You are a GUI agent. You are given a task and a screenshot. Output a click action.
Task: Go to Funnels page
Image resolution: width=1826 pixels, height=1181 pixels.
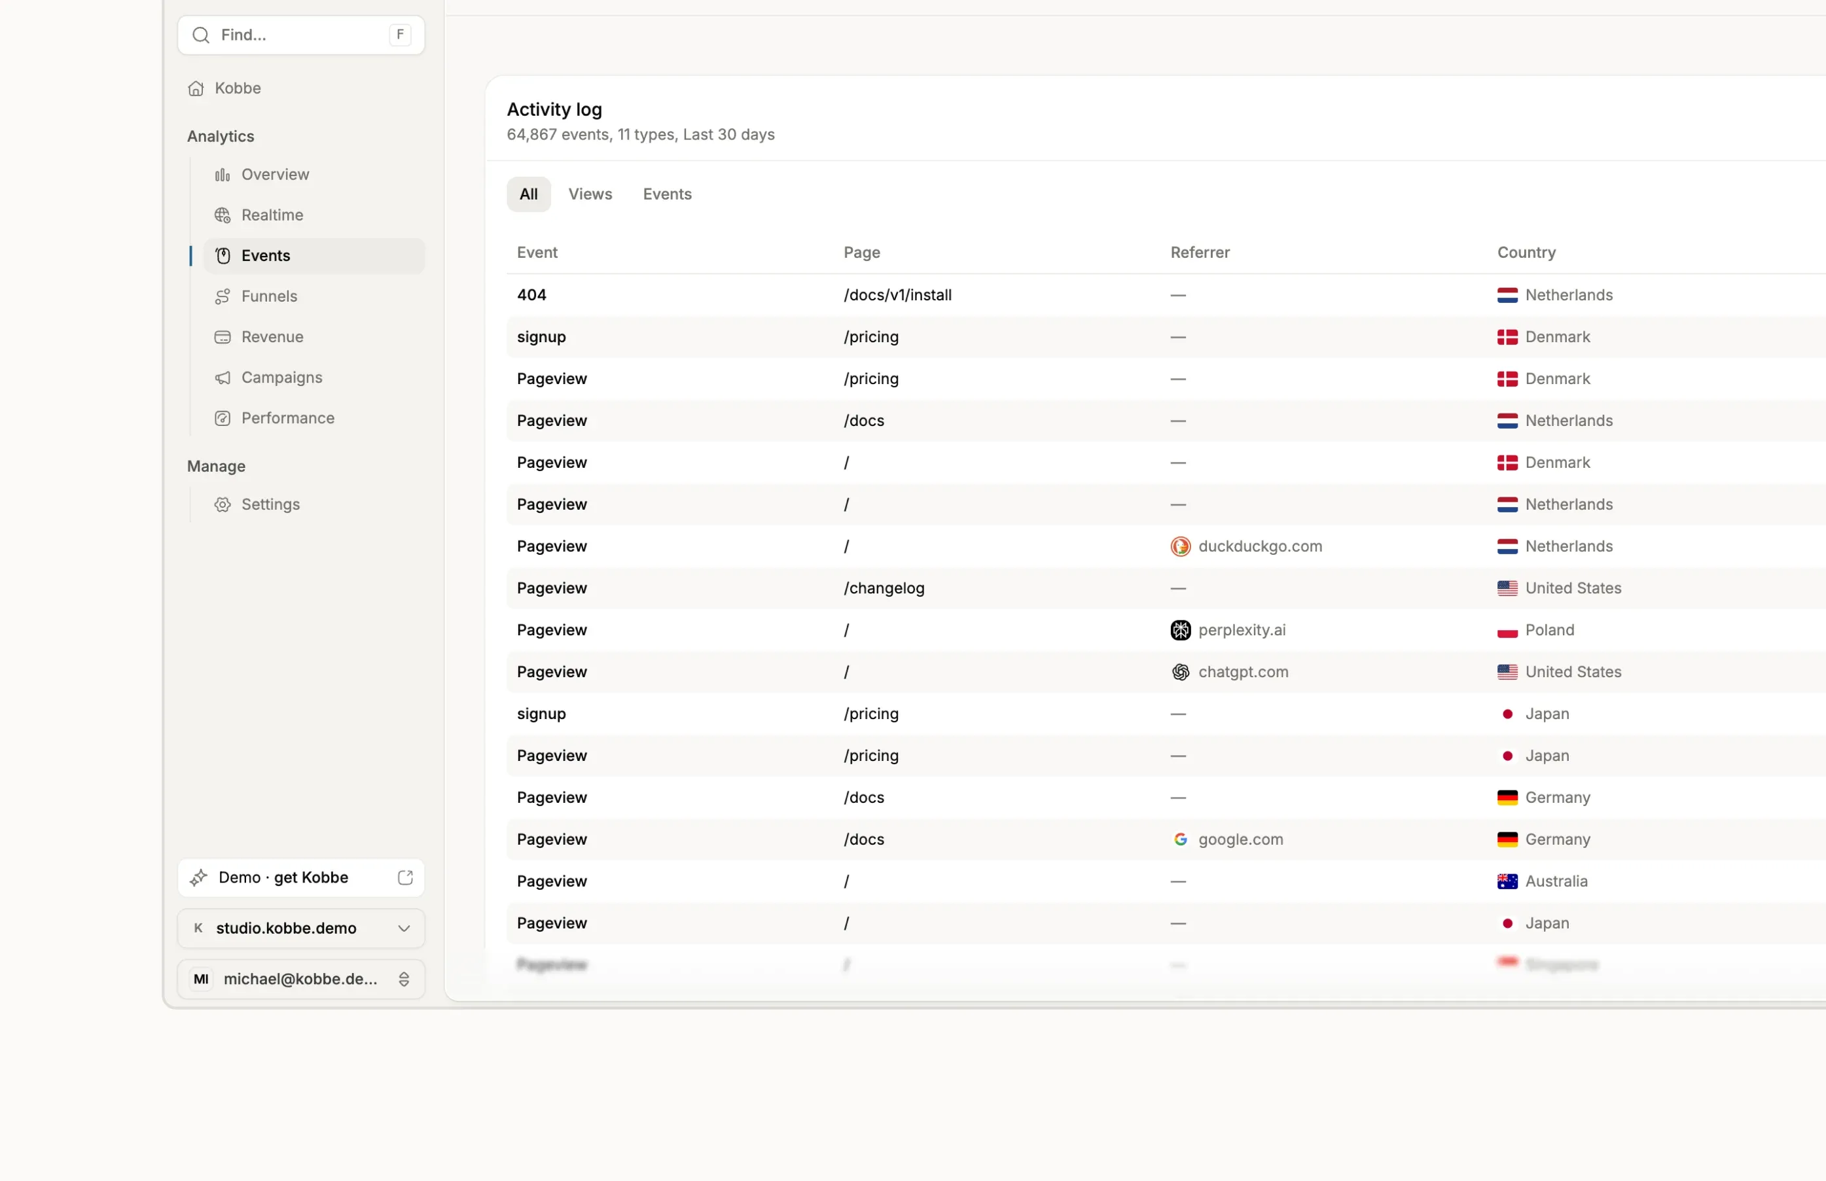click(313, 297)
